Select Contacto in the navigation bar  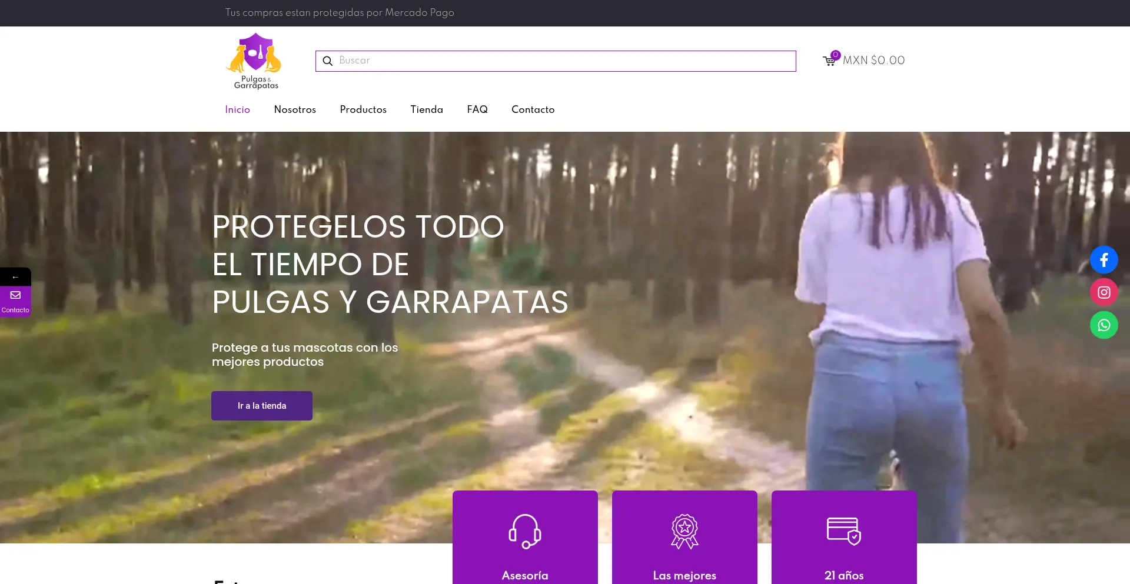point(533,109)
